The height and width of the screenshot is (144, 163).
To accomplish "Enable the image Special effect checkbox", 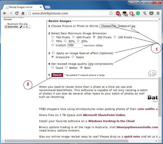I will click(x=53, y=53).
